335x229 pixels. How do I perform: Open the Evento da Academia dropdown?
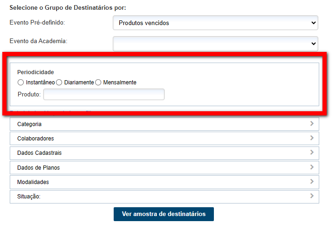(x=215, y=43)
